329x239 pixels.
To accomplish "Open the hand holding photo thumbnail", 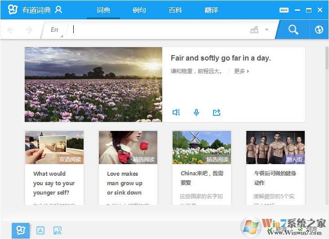I will click(x=54, y=148).
